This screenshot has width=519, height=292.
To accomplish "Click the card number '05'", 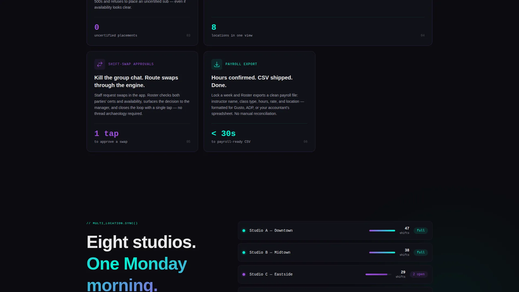I will click(188, 142).
